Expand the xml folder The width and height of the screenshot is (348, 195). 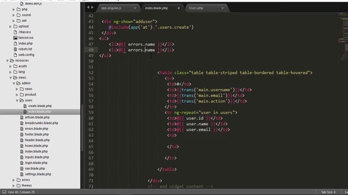pyautogui.click(x=14, y=21)
